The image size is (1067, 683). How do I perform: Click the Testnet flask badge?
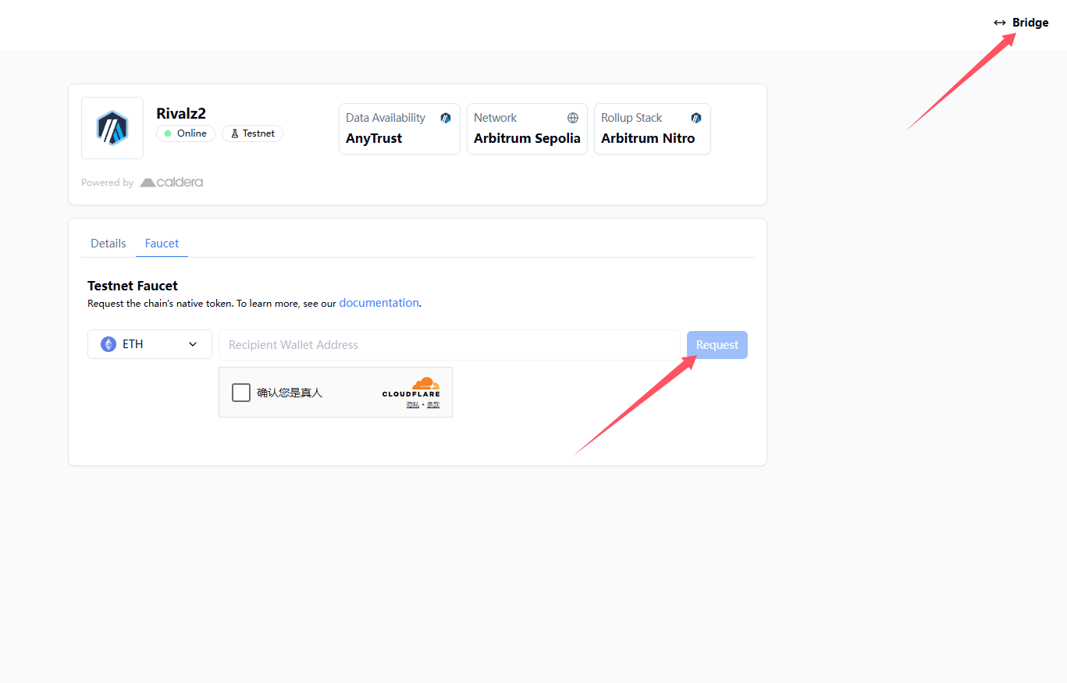[252, 133]
